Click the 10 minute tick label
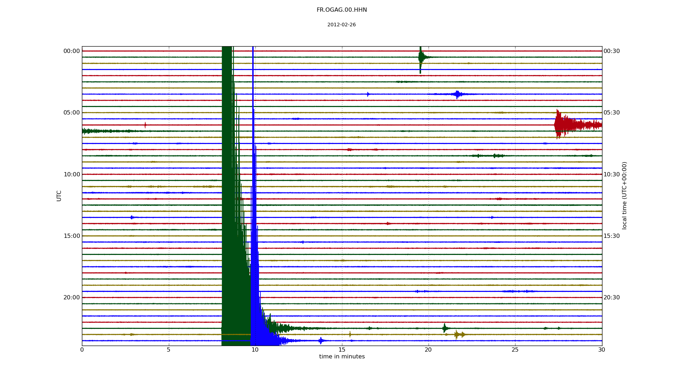This screenshot has height=384, width=684. click(255, 350)
